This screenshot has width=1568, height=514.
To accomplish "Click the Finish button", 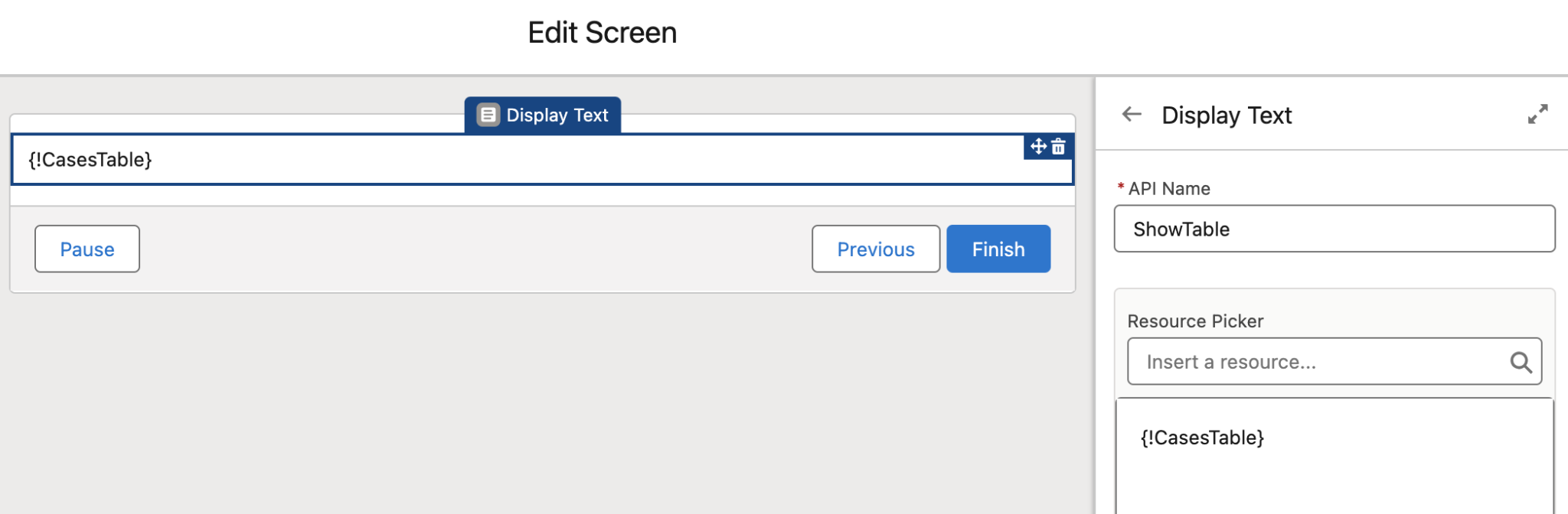I will pos(998,249).
